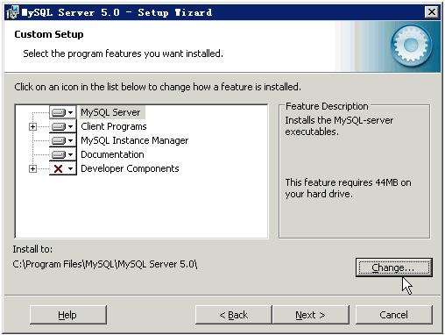This screenshot has height=335, width=445.
Task: Click the MySQL Server drive install icon
Action: click(x=59, y=112)
